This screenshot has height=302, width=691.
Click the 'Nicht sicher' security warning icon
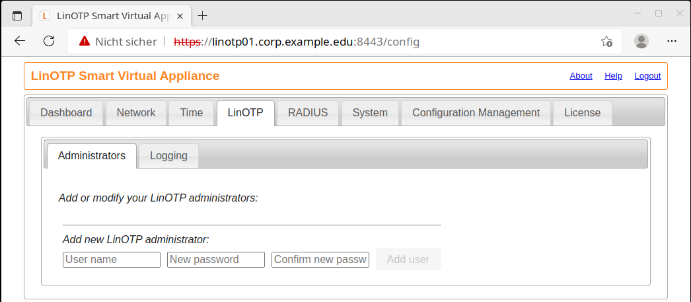pyautogui.click(x=84, y=42)
